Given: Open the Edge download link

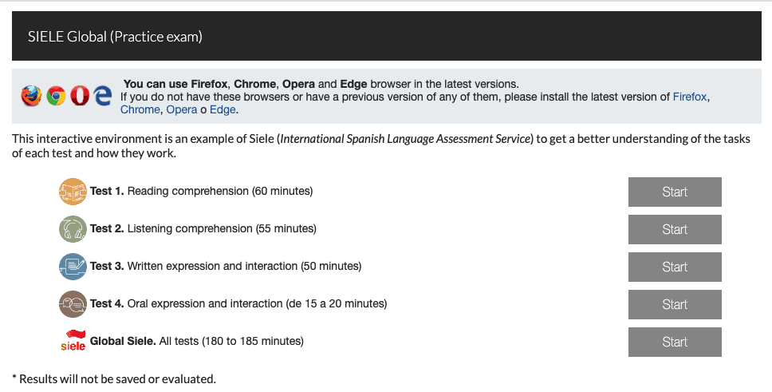Looking at the screenshot, I should [223, 109].
